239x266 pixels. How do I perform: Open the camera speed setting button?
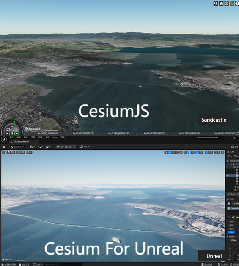coord(217,152)
